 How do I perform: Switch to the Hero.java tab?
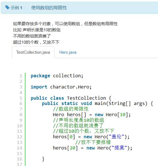68,52
